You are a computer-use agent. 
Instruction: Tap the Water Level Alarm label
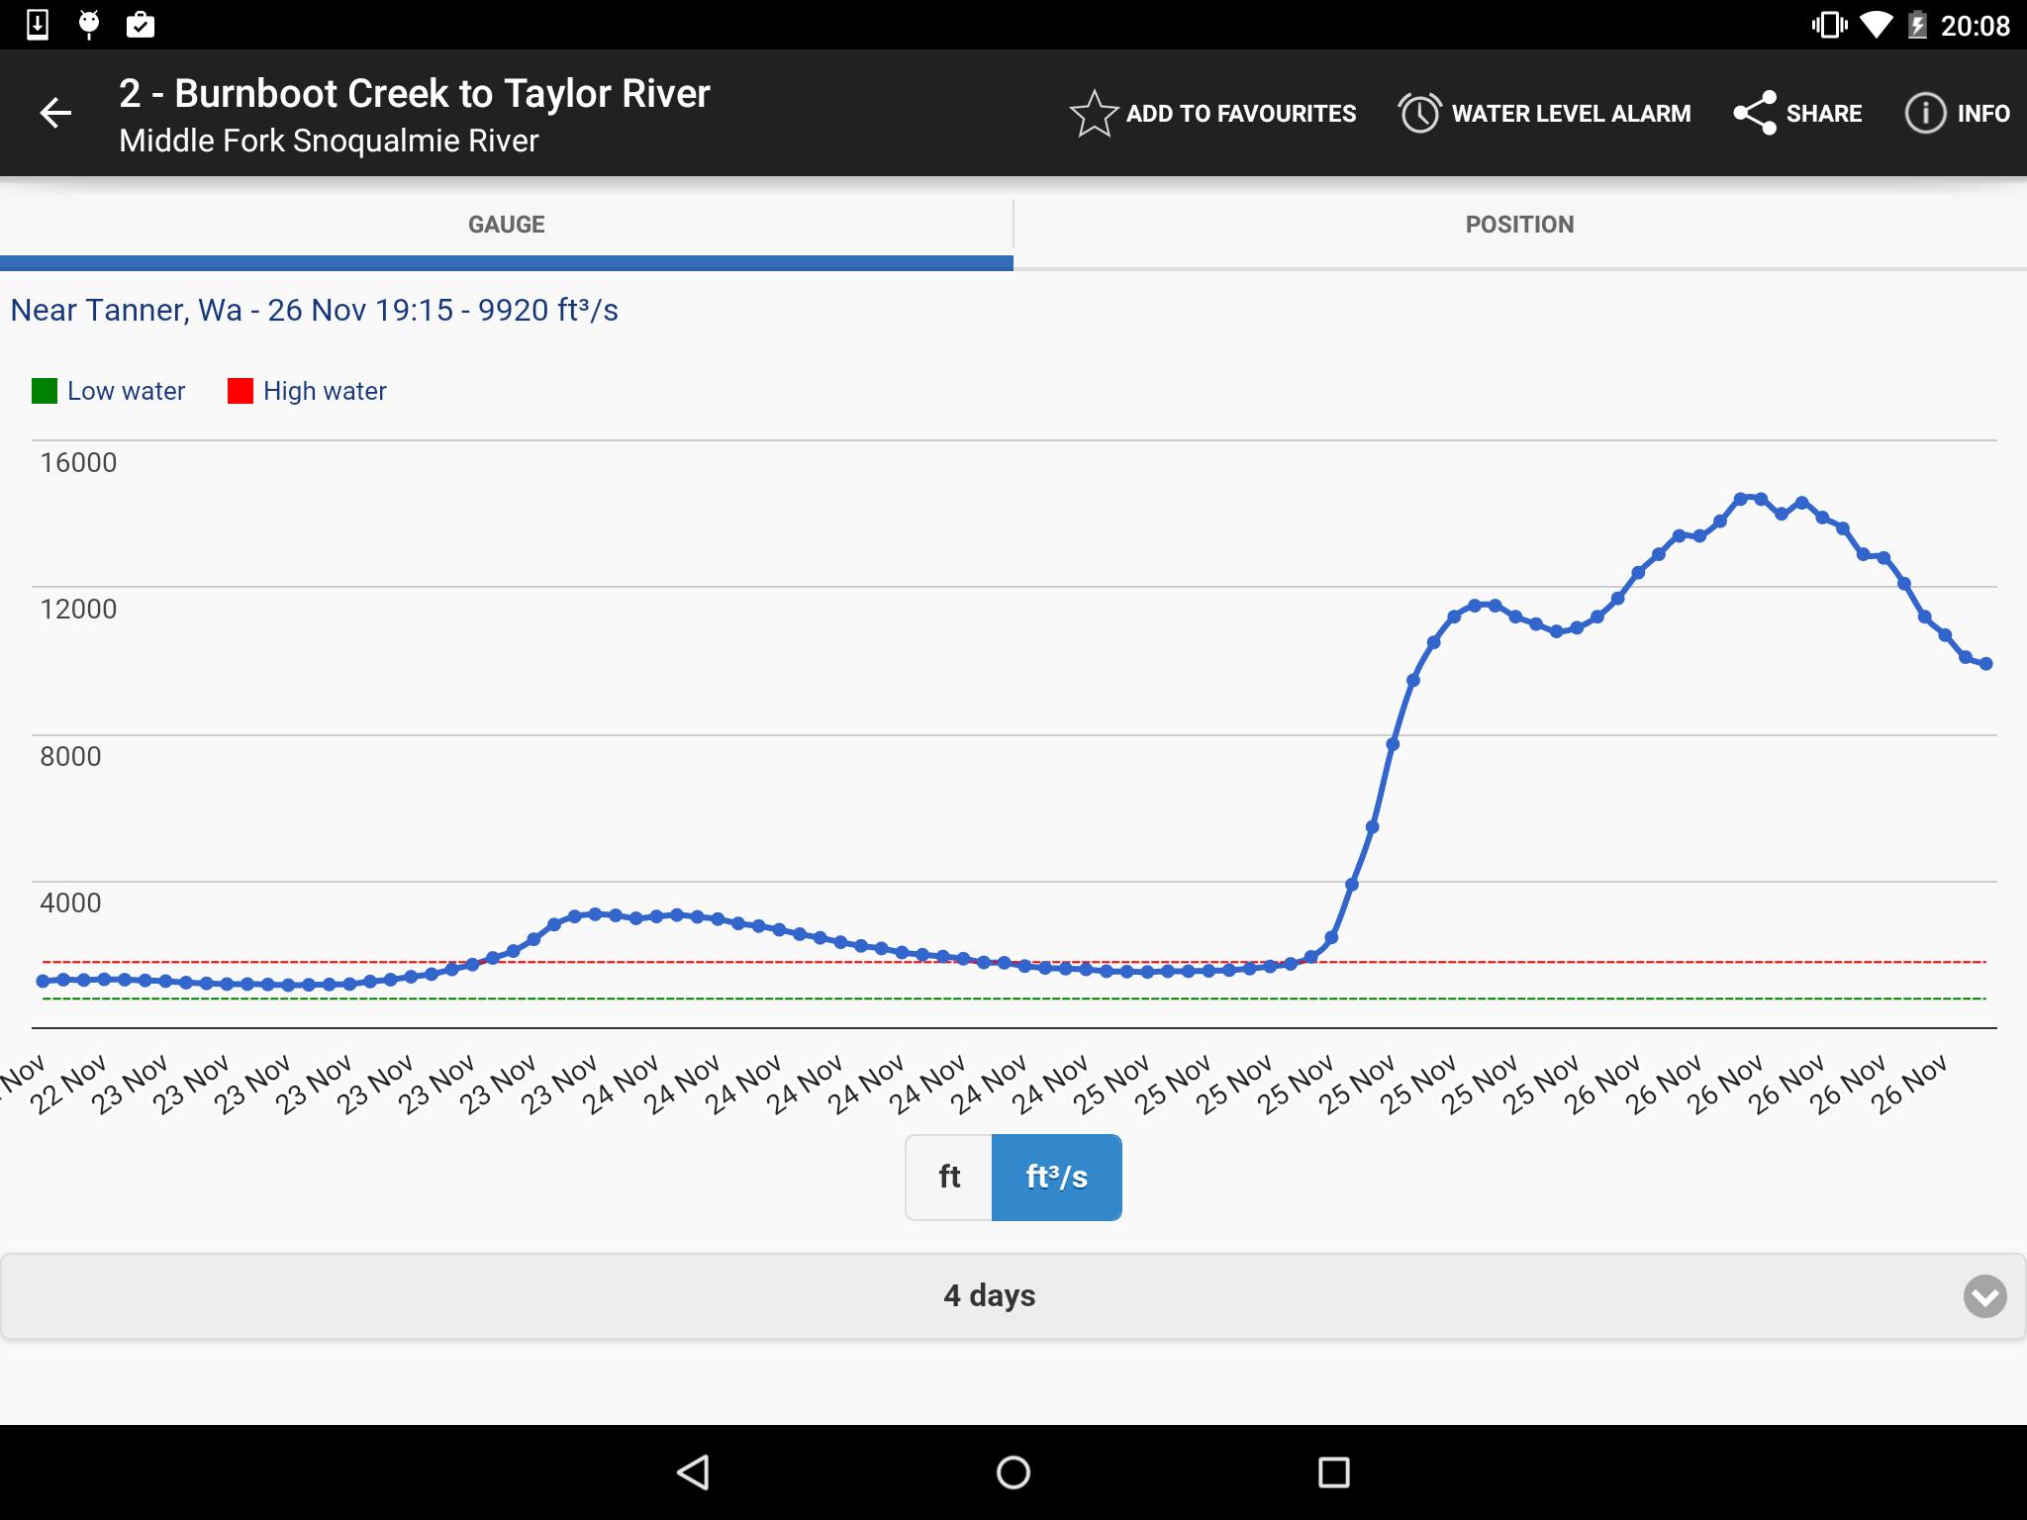point(1571,114)
